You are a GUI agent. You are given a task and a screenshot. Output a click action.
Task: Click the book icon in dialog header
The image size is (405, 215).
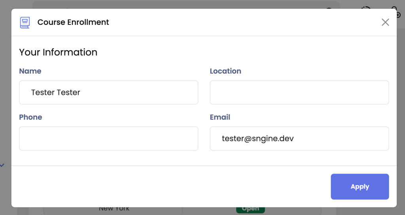(25, 23)
